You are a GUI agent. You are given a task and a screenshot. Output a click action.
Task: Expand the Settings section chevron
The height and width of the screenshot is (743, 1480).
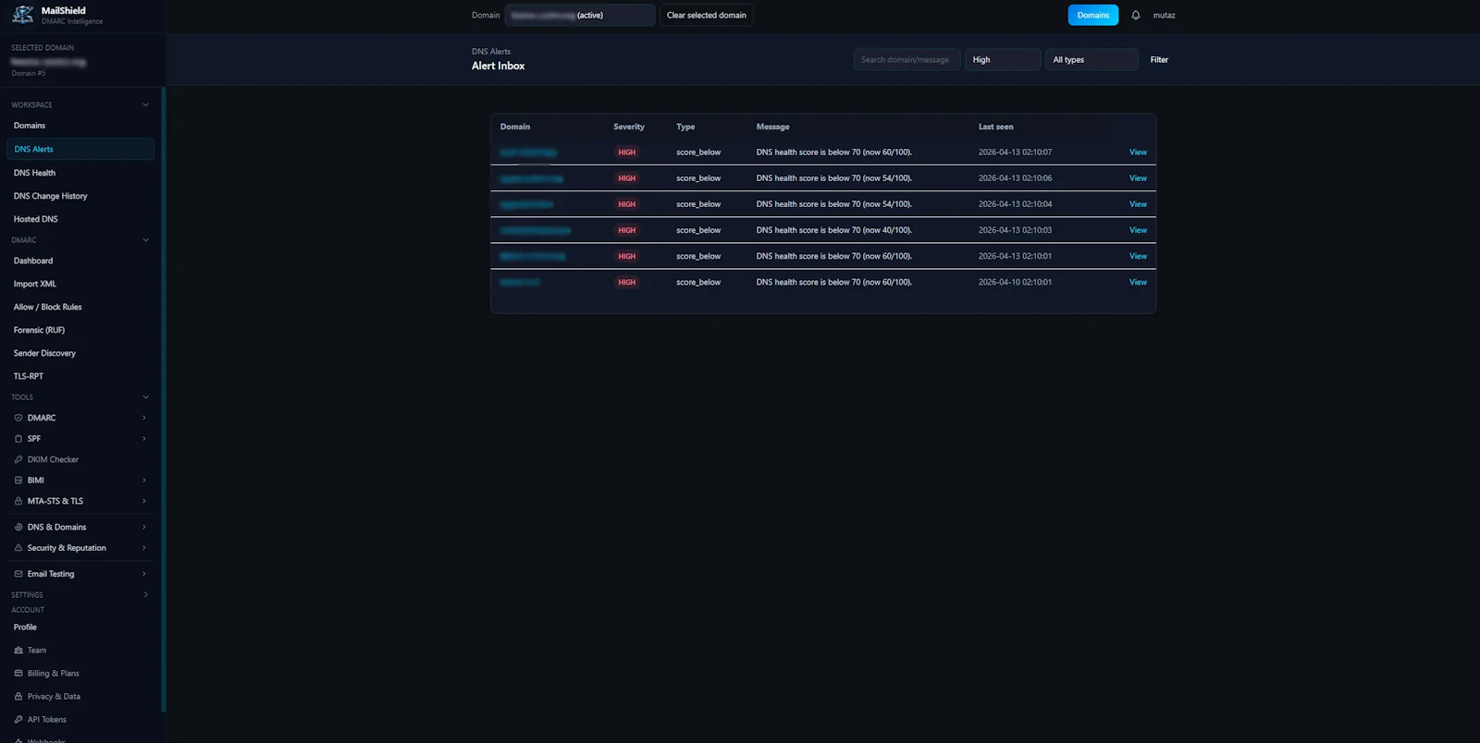pos(145,595)
